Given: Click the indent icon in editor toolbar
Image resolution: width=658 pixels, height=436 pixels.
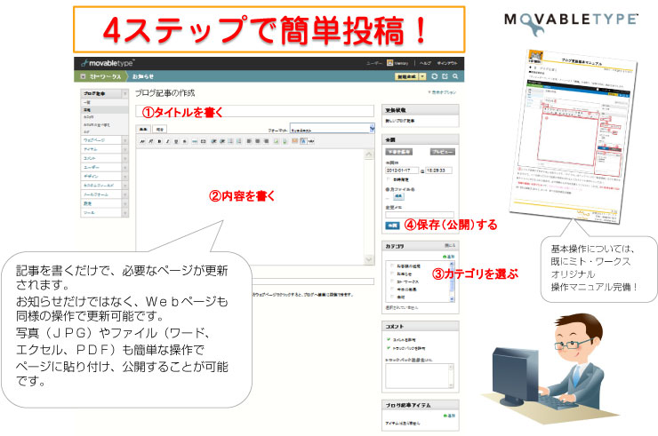Looking at the screenshot, I should pos(213,141).
